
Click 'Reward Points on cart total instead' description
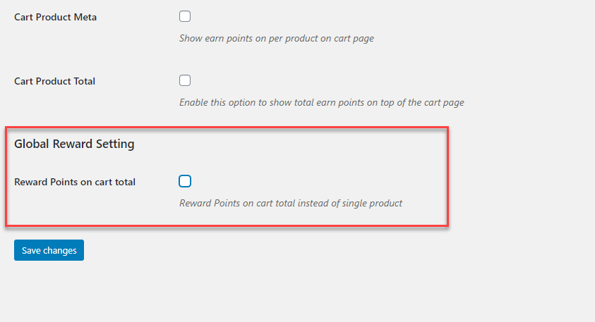[291, 203]
